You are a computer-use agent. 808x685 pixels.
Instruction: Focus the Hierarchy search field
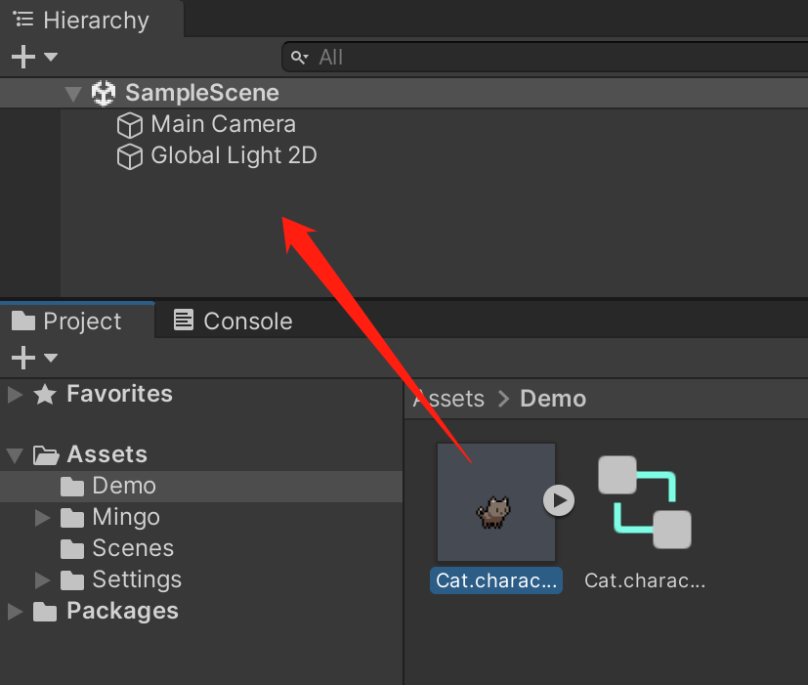[545, 58]
